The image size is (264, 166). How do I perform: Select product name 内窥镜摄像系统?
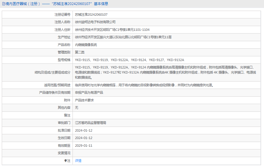point(86,45)
